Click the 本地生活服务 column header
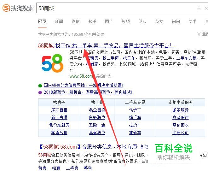 tap(180, 102)
